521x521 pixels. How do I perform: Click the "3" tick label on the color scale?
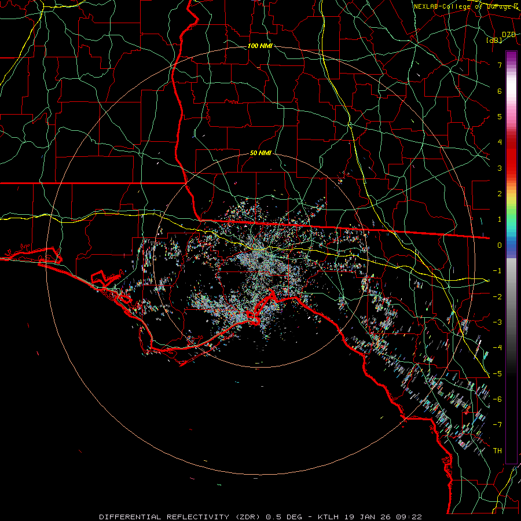point(500,168)
